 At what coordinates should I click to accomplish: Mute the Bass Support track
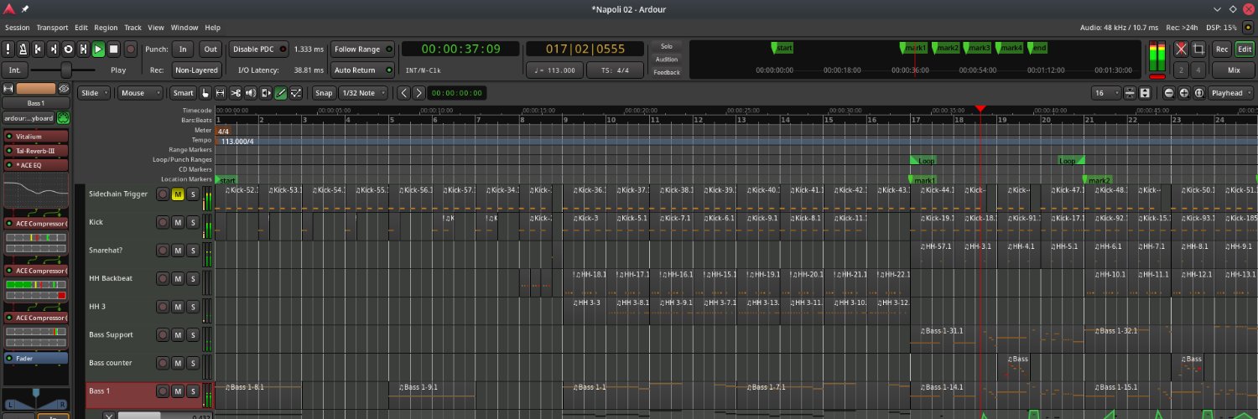coord(177,335)
